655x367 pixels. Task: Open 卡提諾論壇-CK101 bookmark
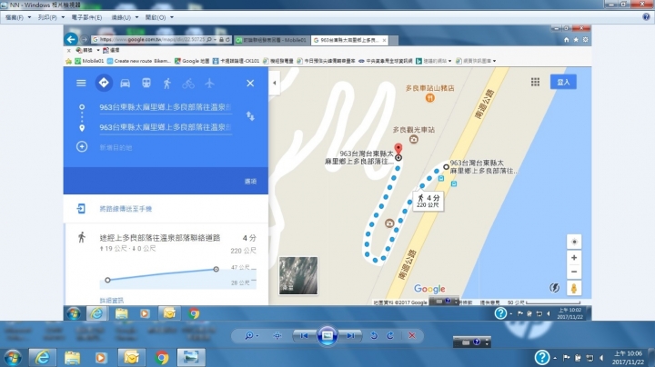coord(236,61)
